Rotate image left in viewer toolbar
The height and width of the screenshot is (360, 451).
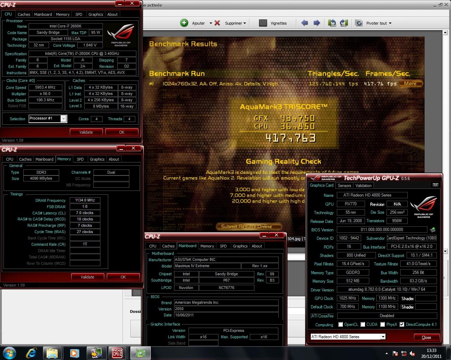pyautogui.click(x=332, y=23)
